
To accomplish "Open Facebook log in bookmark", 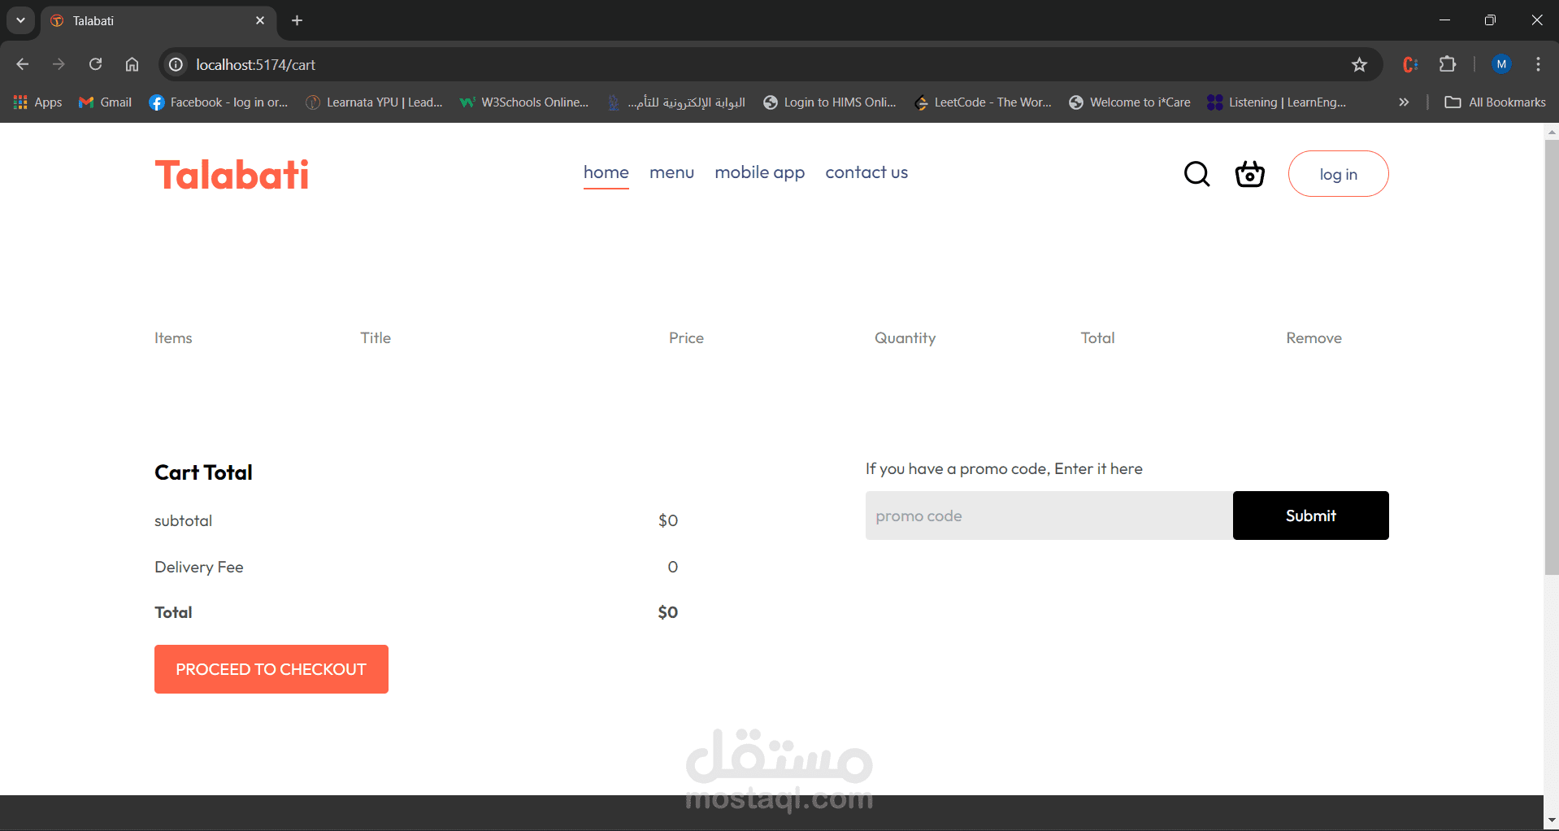I will coord(219,102).
